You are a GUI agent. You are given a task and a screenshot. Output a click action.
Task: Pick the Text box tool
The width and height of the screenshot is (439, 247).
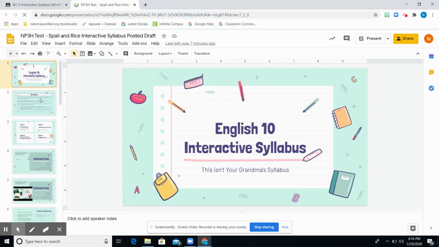coord(82,54)
